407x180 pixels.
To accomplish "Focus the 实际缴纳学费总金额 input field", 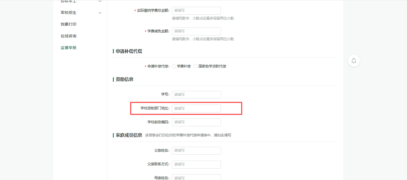I will point(196,11).
